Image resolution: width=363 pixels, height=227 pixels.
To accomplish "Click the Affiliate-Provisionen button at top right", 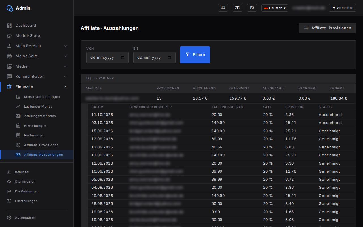I will (327, 28).
